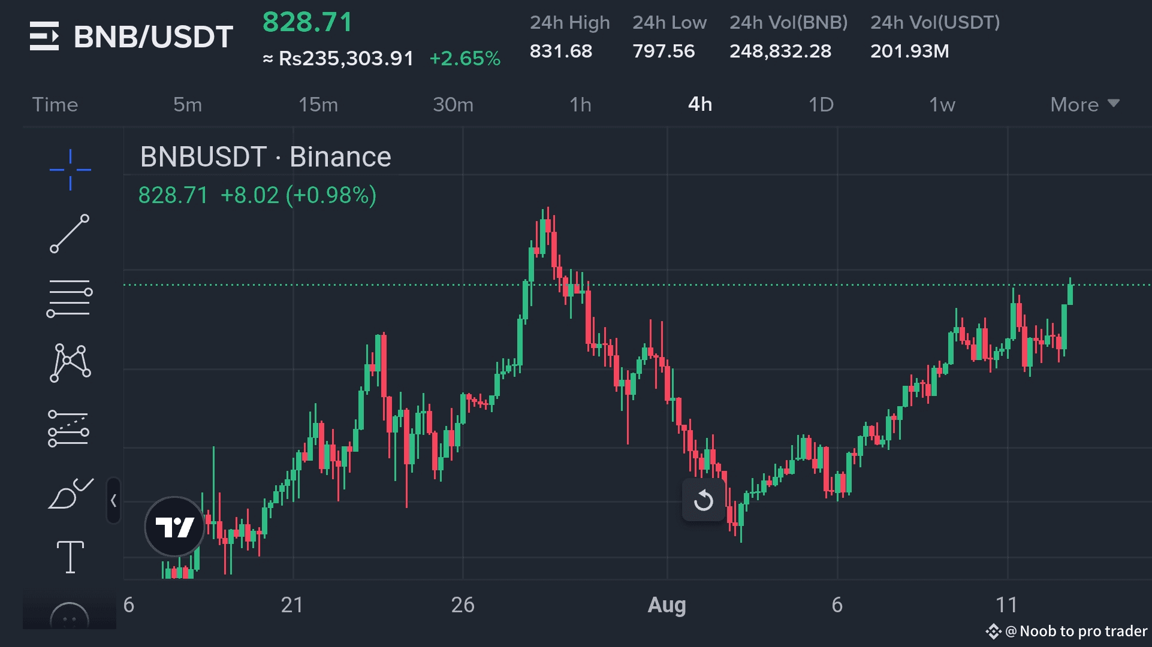
Task: Click the reset chart view button
Action: [x=704, y=500]
